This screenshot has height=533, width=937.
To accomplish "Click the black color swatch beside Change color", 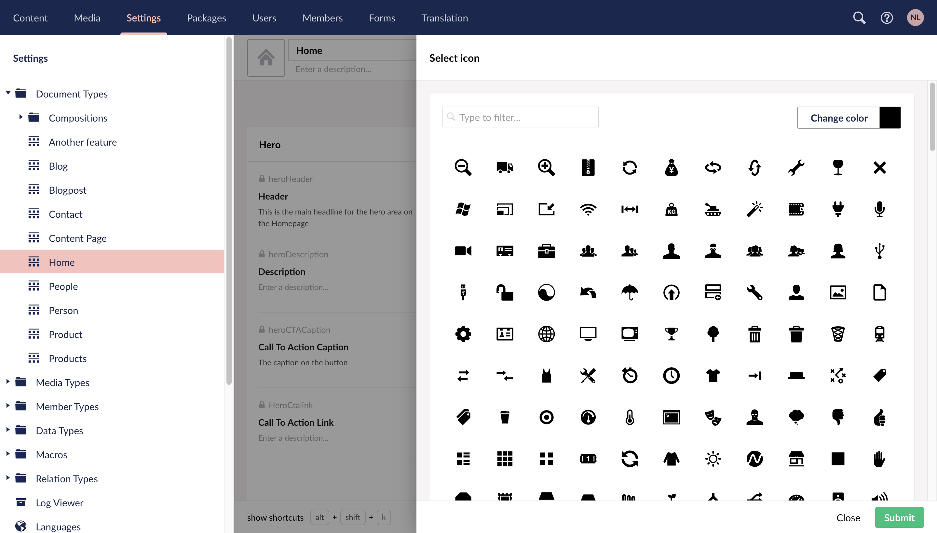I will tap(890, 118).
